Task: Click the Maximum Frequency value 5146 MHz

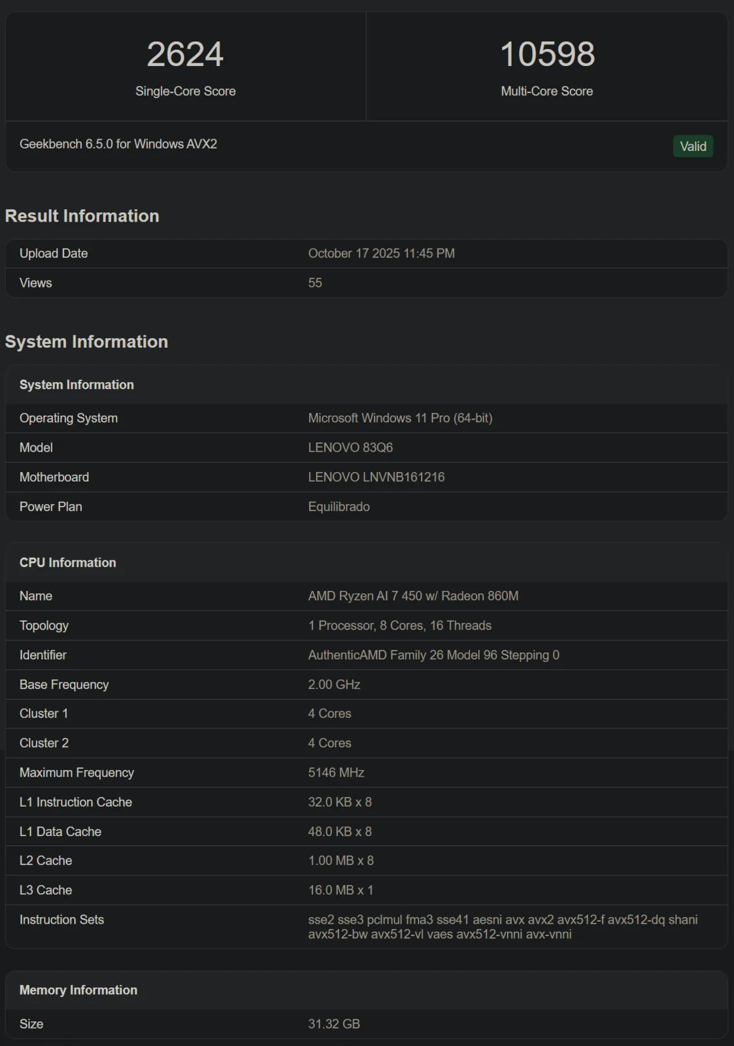Action: 336,773
